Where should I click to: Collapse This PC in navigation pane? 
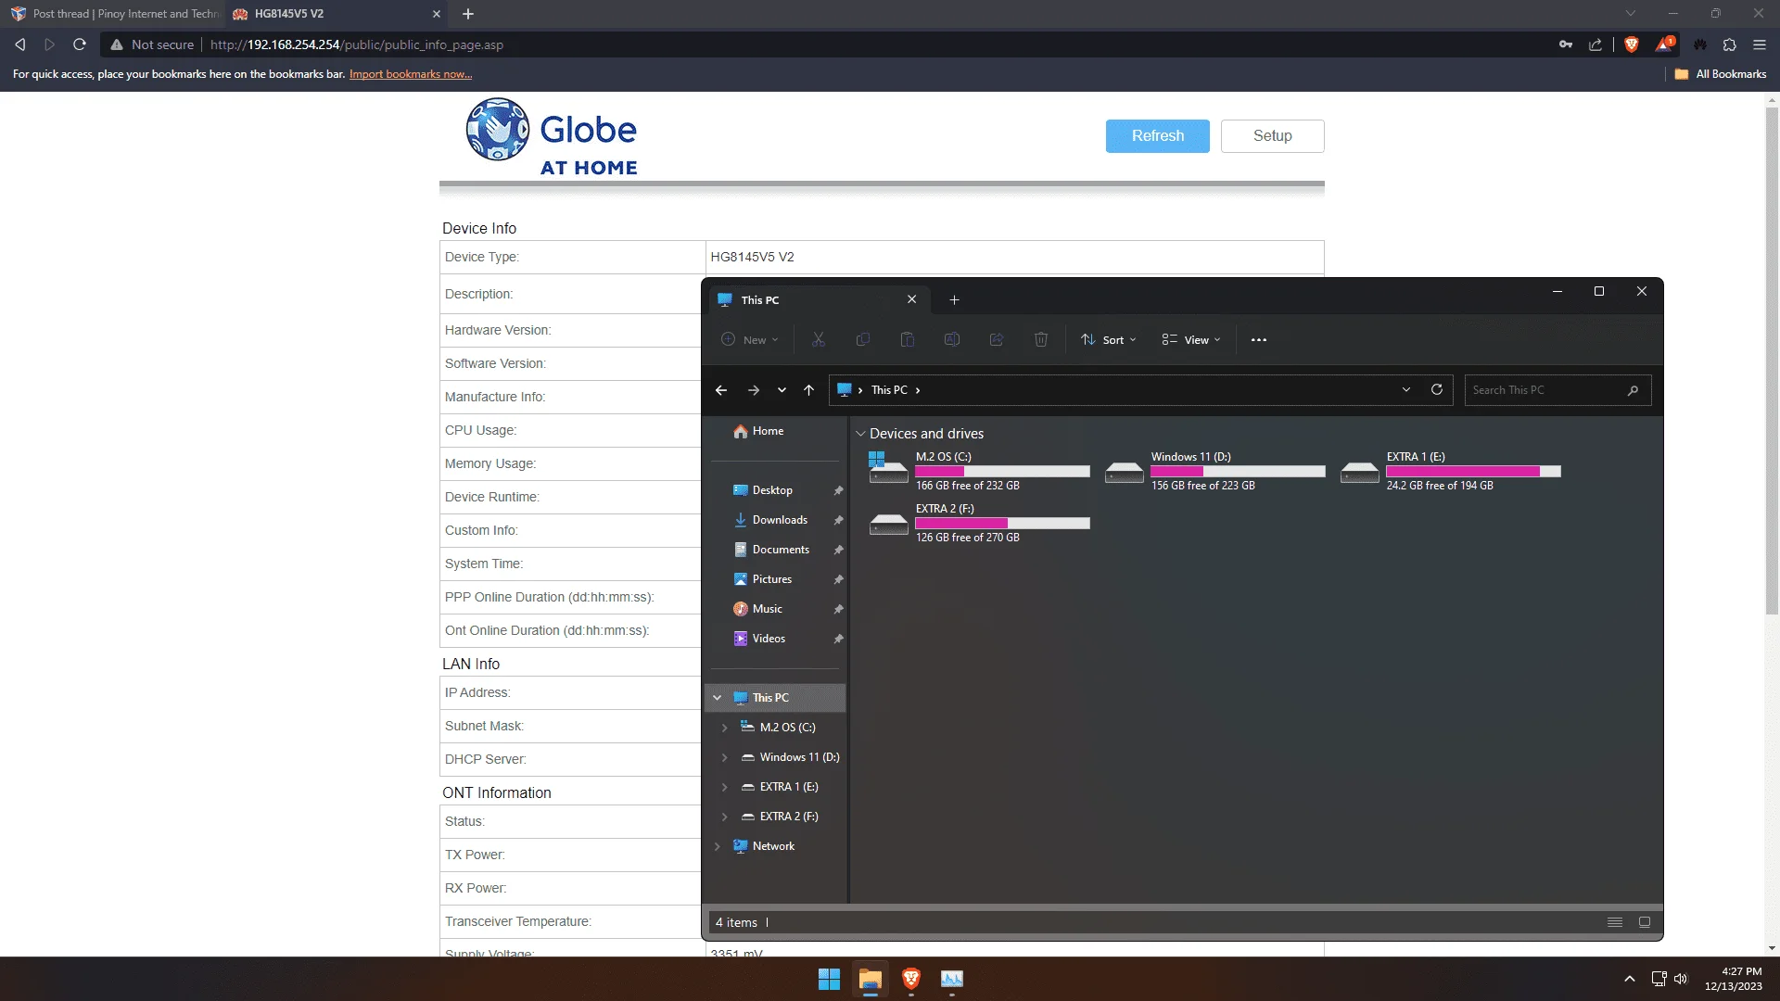click(717, 698)
